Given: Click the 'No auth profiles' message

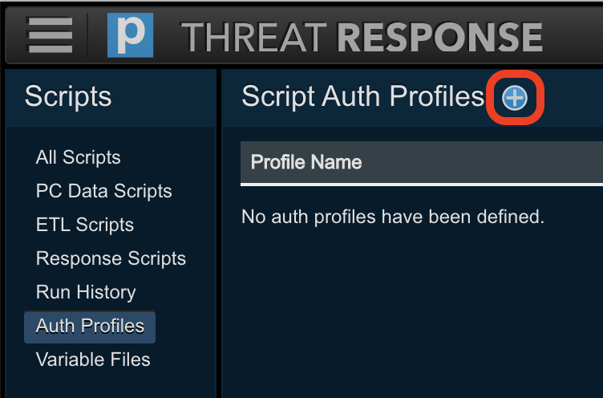Looking at the screenshot, I should pyautogui.click(x=392, y=216).
